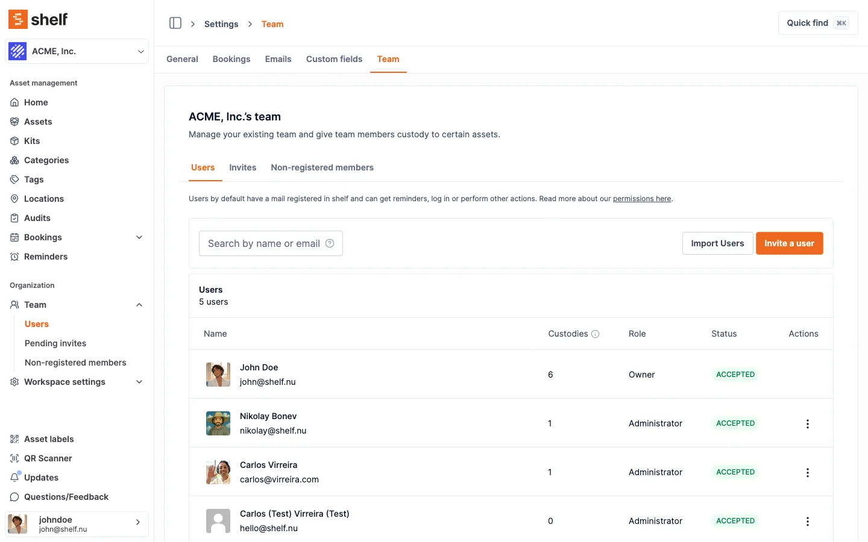Open Asset labels page
The image size is (868, 542).
[49, 439]
